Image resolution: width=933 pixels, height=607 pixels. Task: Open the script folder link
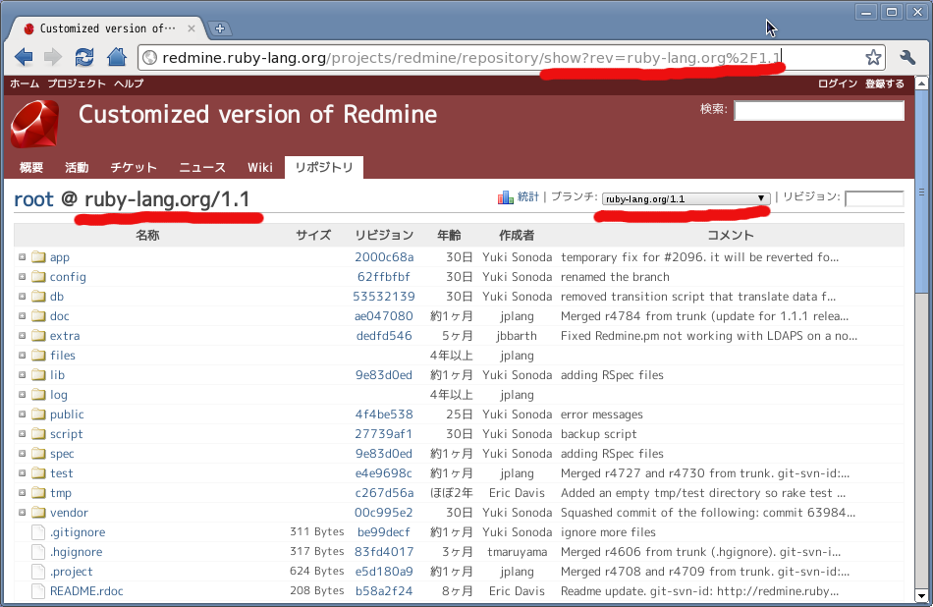66,434
